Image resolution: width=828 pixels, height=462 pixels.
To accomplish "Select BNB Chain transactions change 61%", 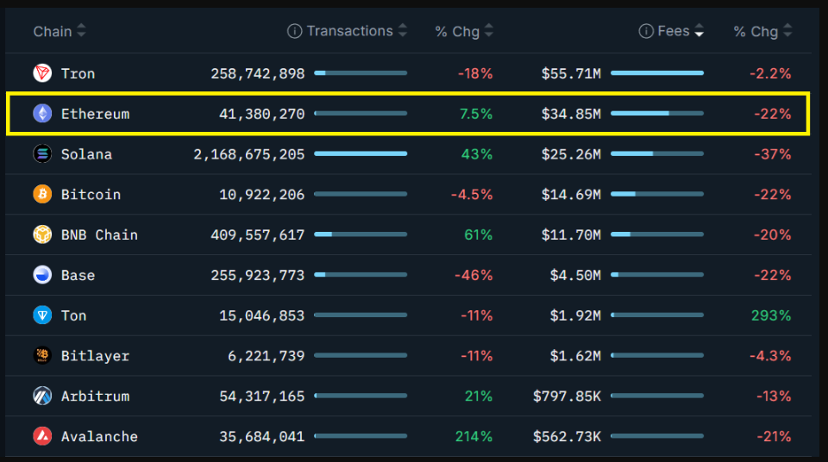I will click(x=478, y=235).
